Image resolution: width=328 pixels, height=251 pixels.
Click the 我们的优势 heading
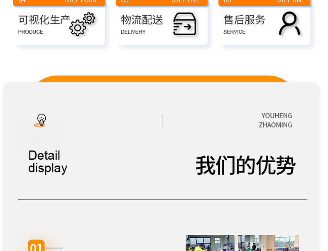tap(245, 165)
